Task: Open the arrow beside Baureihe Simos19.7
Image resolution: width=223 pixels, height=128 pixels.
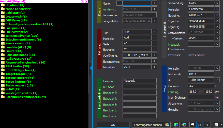Action: (217, 15)
